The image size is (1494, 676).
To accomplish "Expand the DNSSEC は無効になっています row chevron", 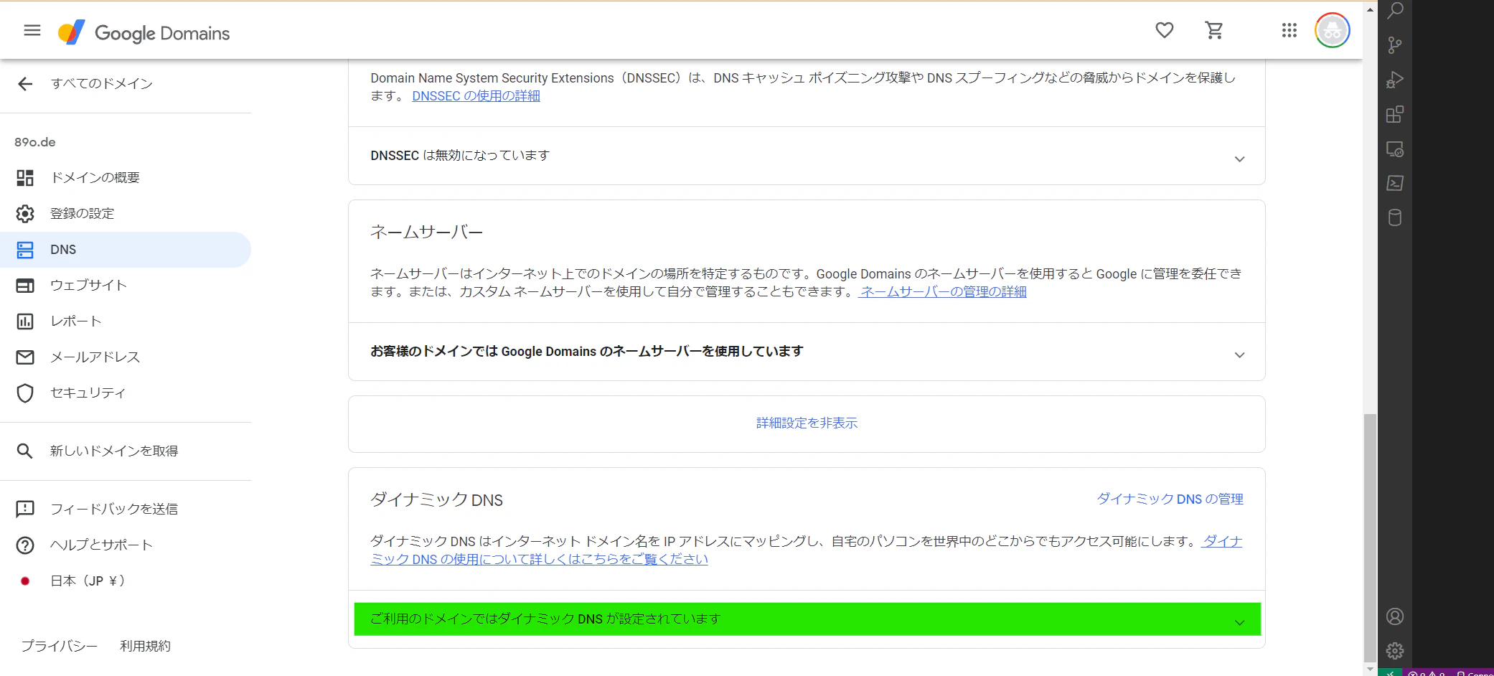I will [1239, 159].
